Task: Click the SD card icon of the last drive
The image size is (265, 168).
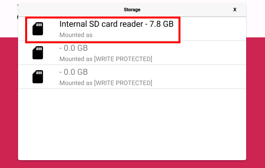Action: (x=38, y=77)
